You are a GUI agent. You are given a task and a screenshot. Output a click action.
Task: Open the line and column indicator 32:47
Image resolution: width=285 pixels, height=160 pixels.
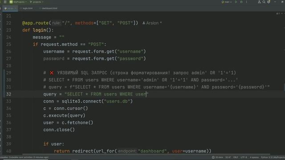click(x=228, y=157)
